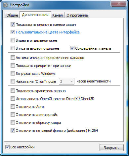129x156 pixels.
Task: Open the Пользовательские цвета интерфейса link
Action: click(x=48, y=32)
